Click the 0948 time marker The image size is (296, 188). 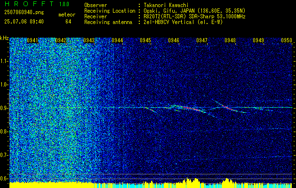(230, 40)
